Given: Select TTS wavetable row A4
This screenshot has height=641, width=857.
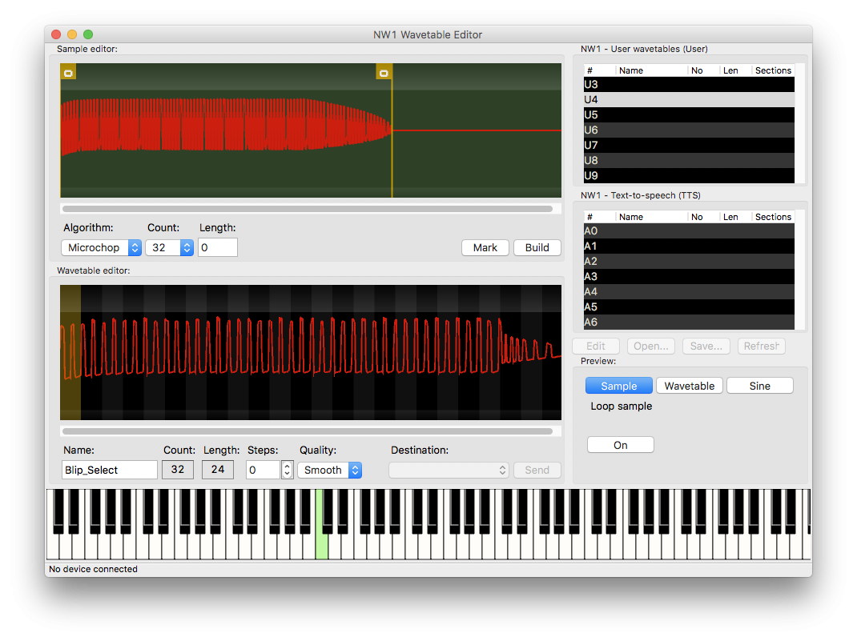Looking at the screenshot, I should [x=689, y=292].
